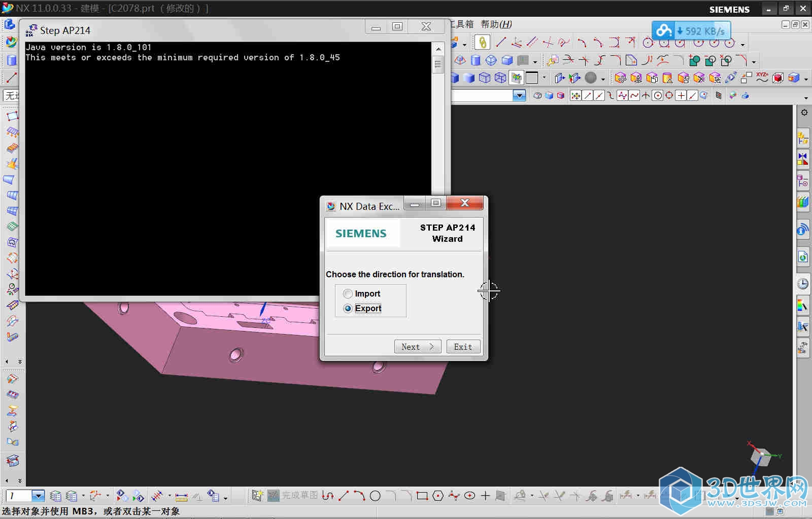Image resolution: width=812 pixels, height=519 pixels.
Task: Click the four-point surface icon in left toolbar
Action: 13,116
